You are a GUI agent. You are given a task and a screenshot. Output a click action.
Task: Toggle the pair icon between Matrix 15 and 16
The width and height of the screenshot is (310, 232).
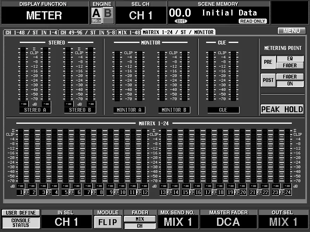[x=192, y=192]
